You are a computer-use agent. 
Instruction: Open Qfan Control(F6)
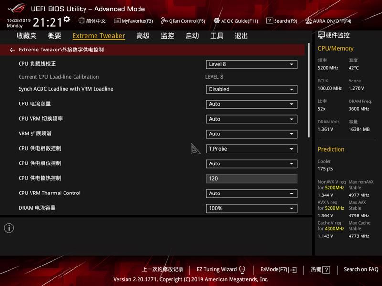point(187,21)
